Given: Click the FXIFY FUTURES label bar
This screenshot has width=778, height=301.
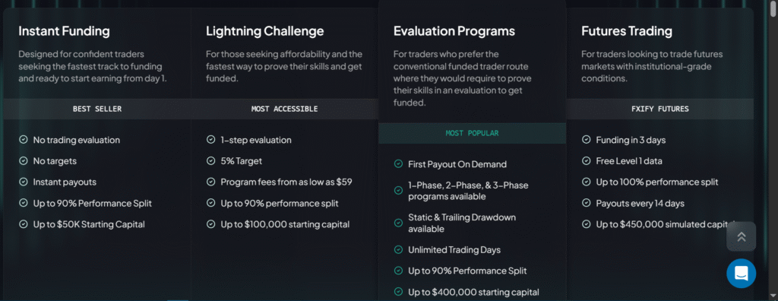Looking at the screenshot, I should coord(660,109).
